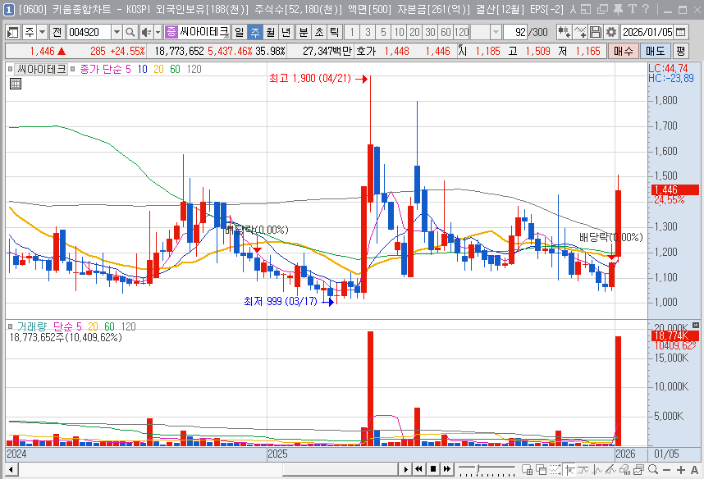Toggle the 전 button
Screen dimensions: 704x479
[57, 32]
